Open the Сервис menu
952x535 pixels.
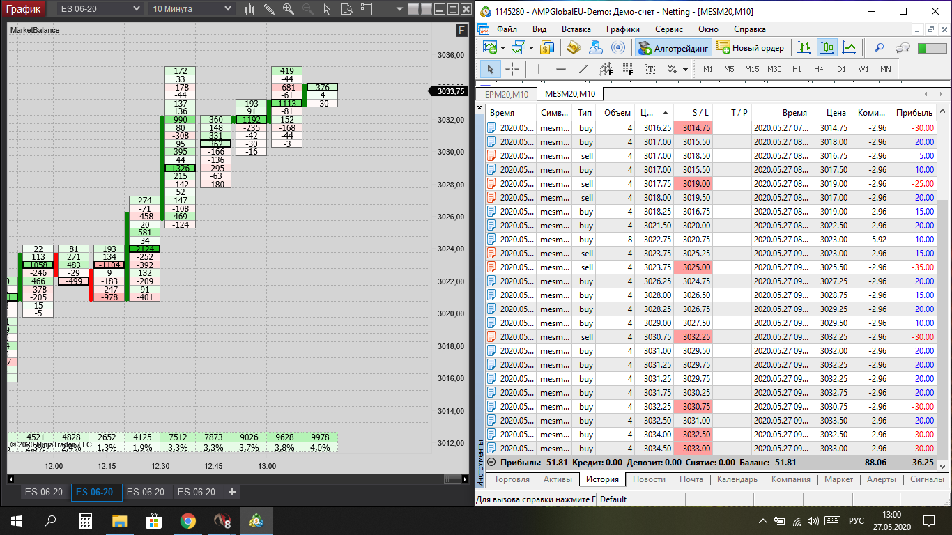tap(670, 29)
